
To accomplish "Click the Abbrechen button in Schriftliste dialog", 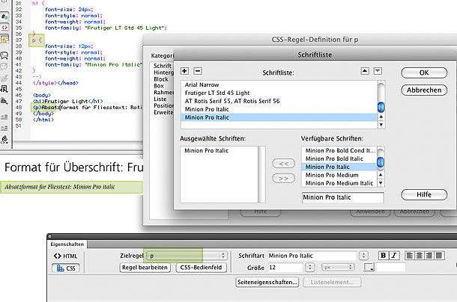I will 423,90.
